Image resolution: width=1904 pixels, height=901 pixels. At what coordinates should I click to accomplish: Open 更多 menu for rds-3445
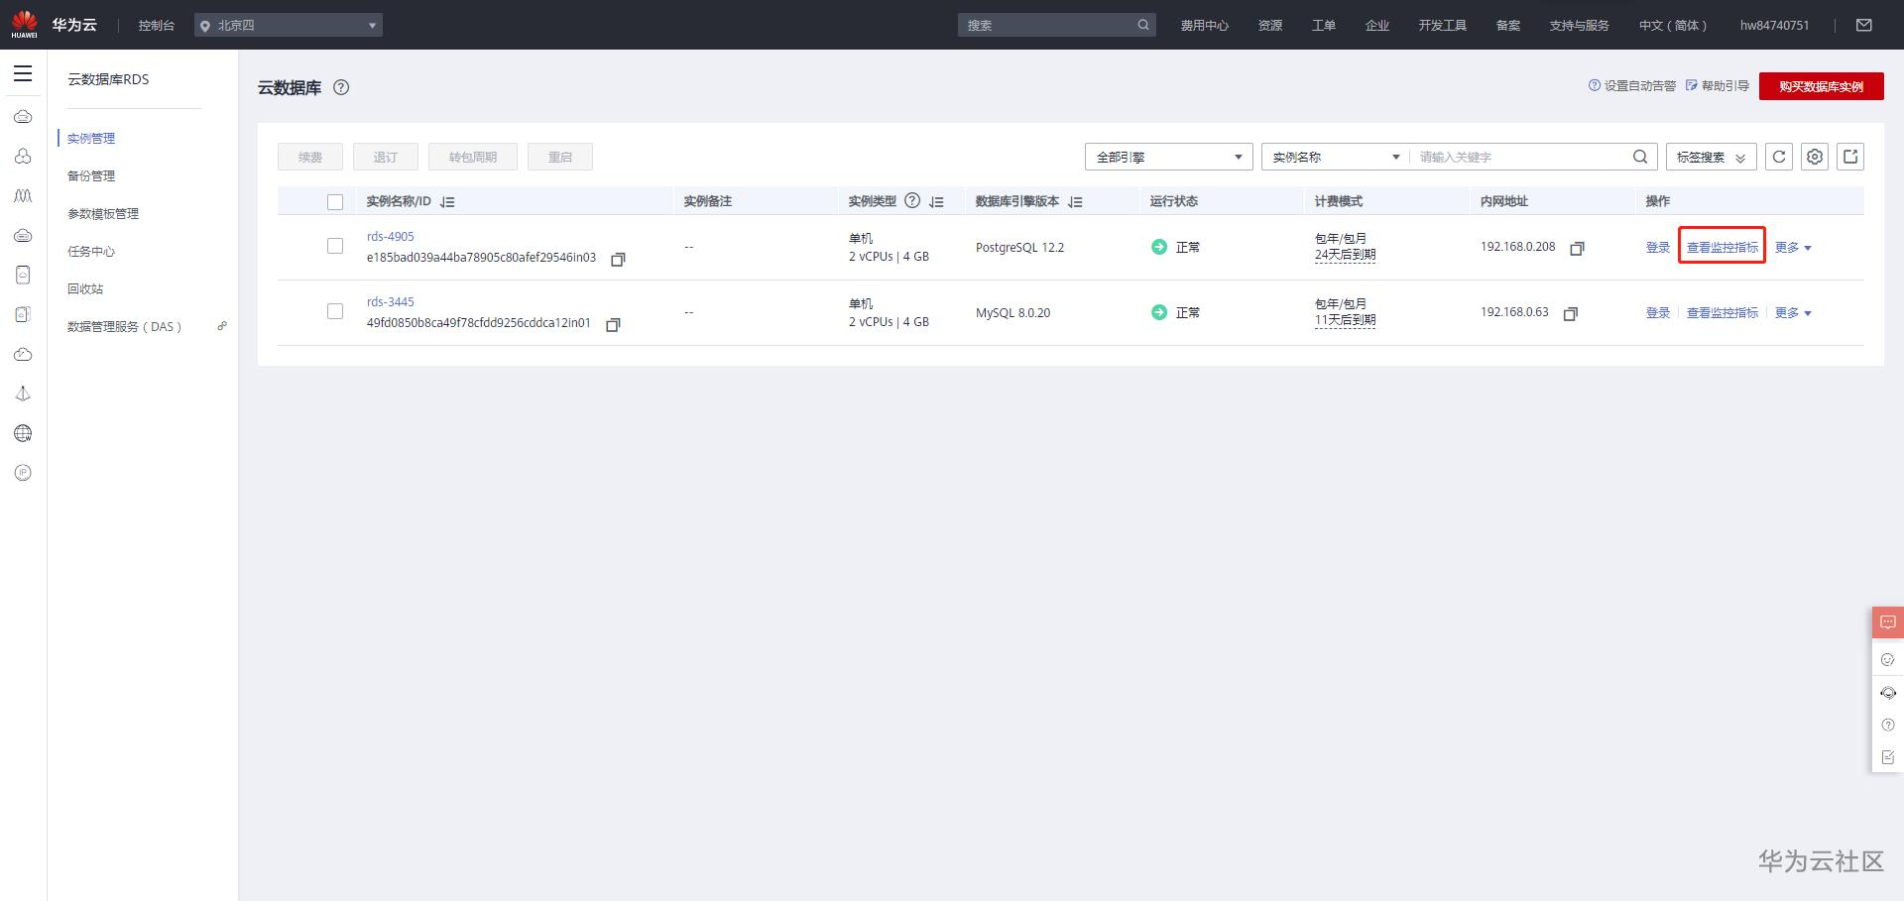(1793, 313)
